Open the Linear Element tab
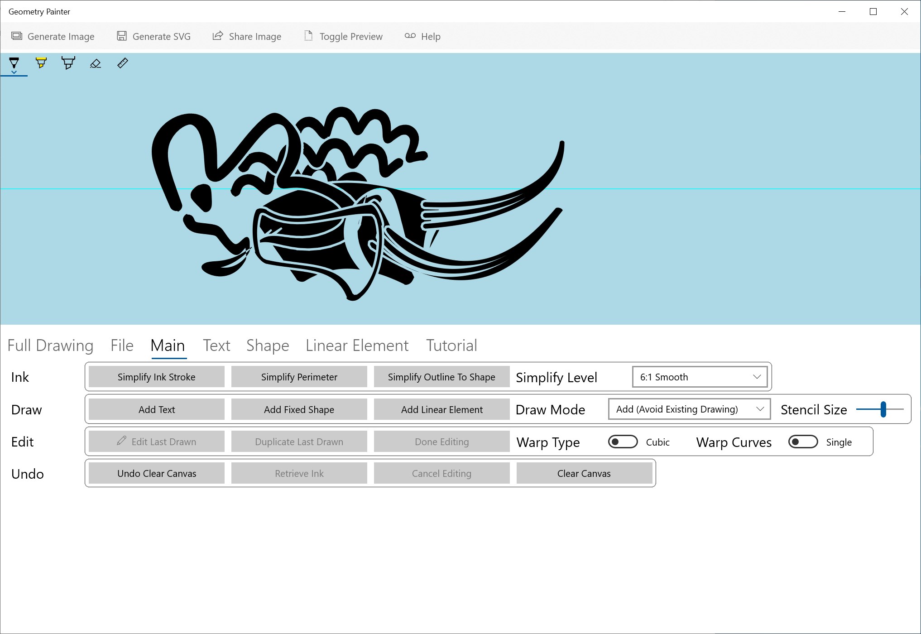 (357, 346)
